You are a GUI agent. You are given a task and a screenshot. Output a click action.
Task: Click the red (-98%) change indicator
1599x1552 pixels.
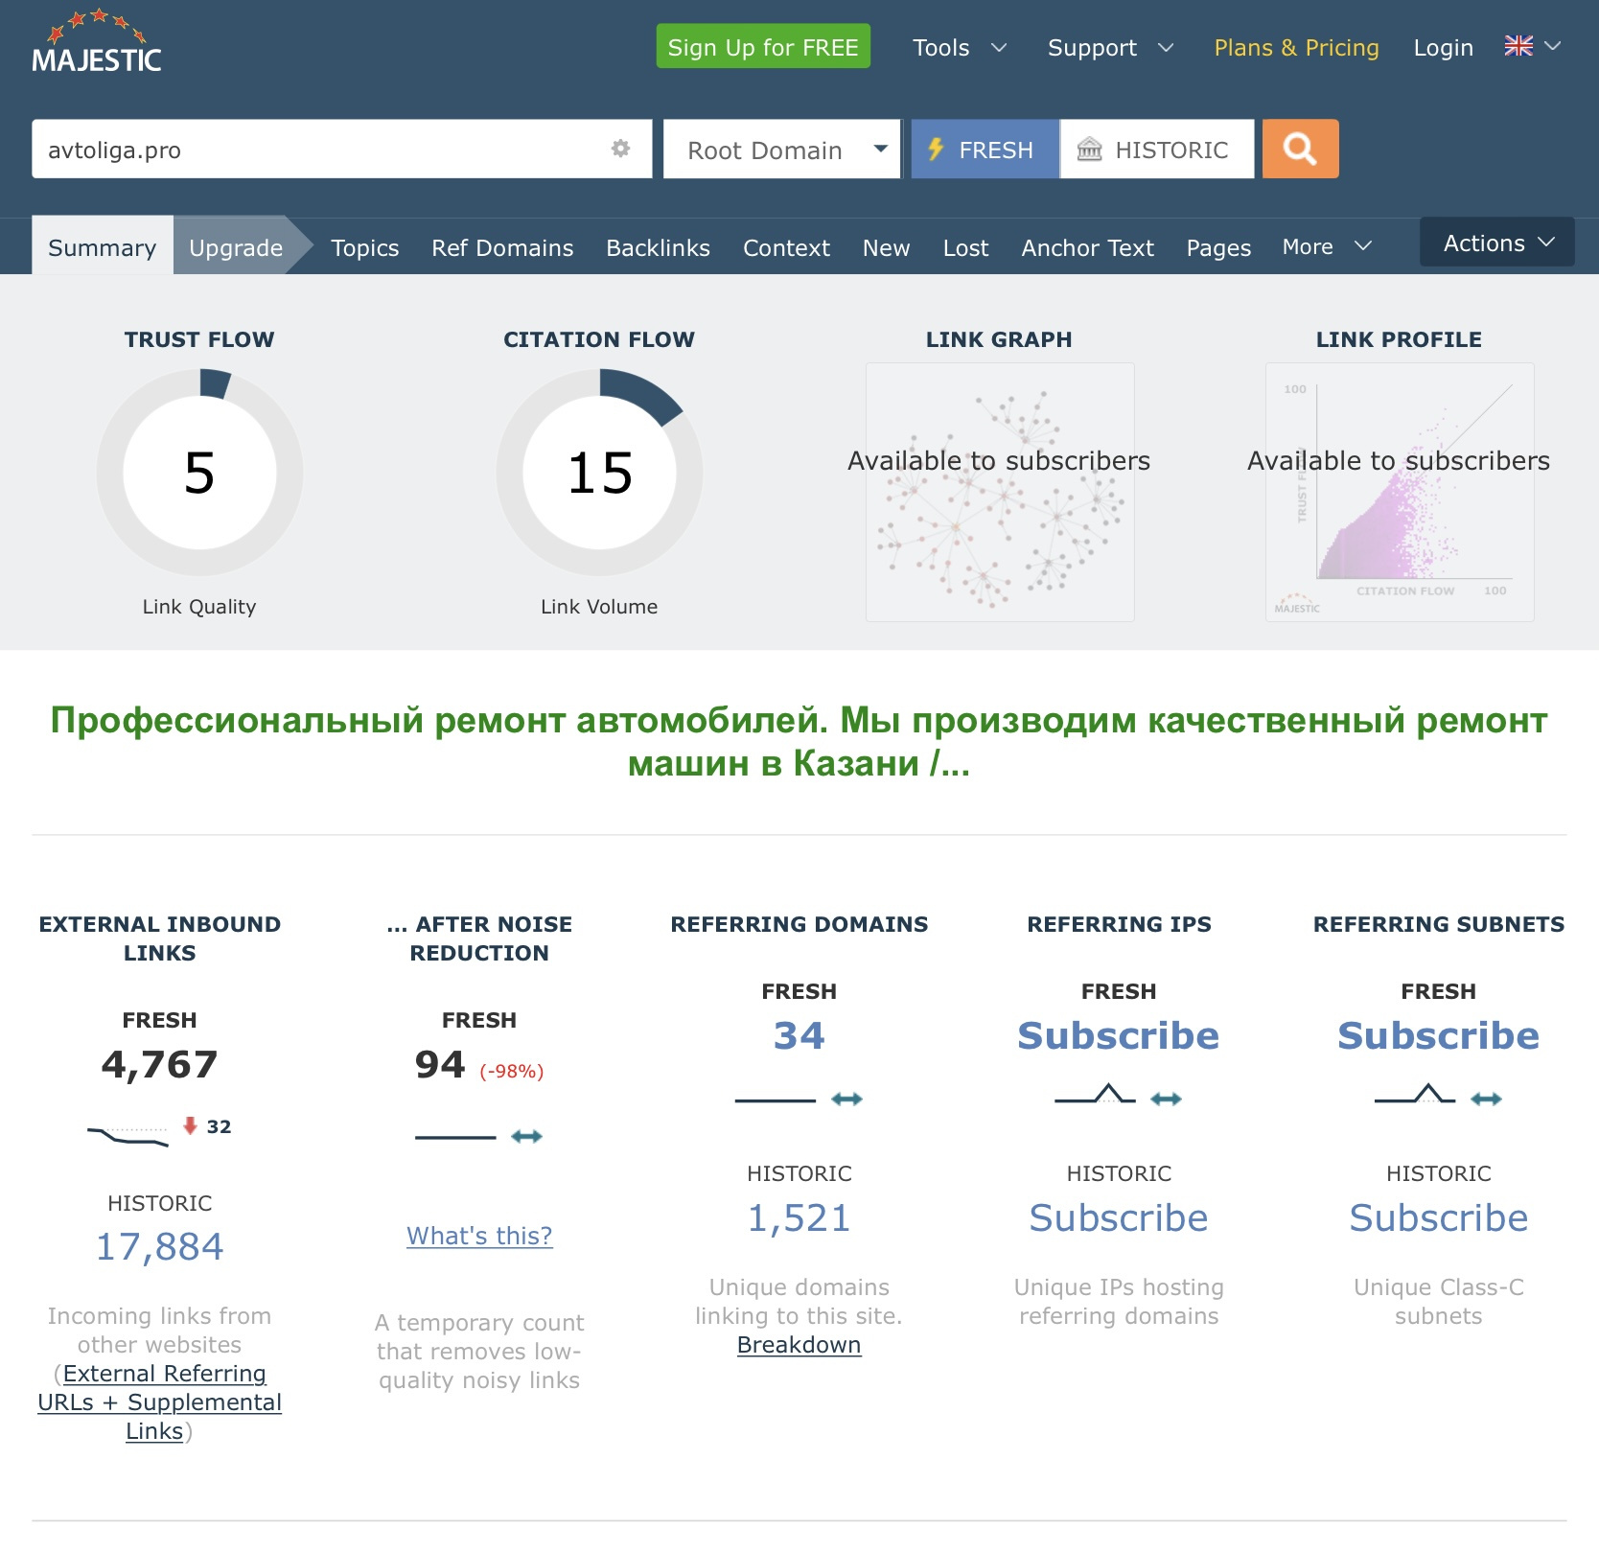(512, 1071)
